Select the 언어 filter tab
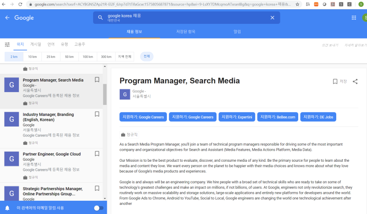The width and height of the screenshot is (367, 214). click(x=51, y=44)
